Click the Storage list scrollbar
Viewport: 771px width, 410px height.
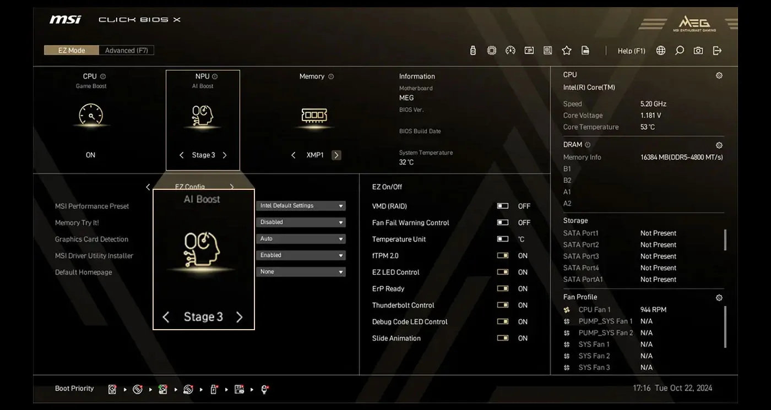(x=725, y=240)
